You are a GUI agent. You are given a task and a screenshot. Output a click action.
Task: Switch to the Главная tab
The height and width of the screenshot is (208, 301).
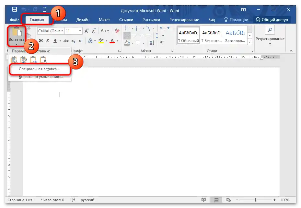tap(37, 20)
